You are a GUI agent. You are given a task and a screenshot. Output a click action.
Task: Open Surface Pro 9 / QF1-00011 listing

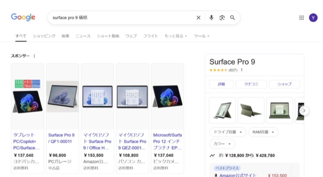coord(61,138)
